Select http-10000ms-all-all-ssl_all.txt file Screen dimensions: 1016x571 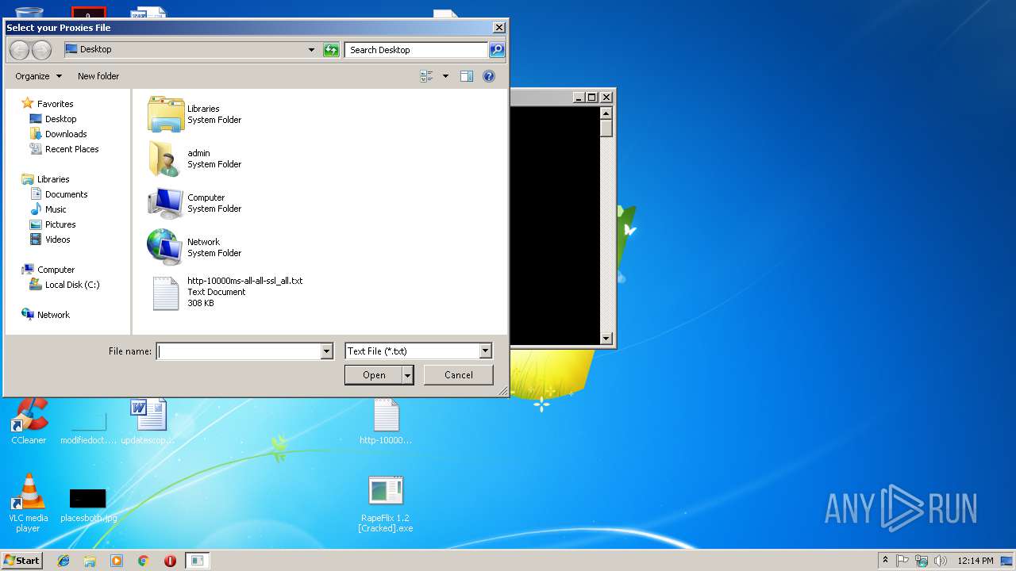[227, 292]
